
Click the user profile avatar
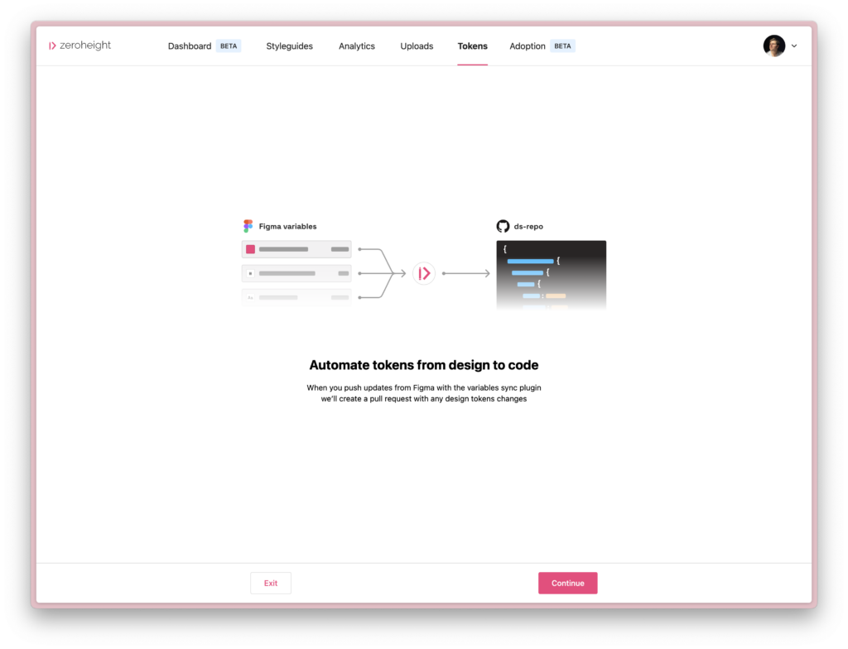pos(774,46)
